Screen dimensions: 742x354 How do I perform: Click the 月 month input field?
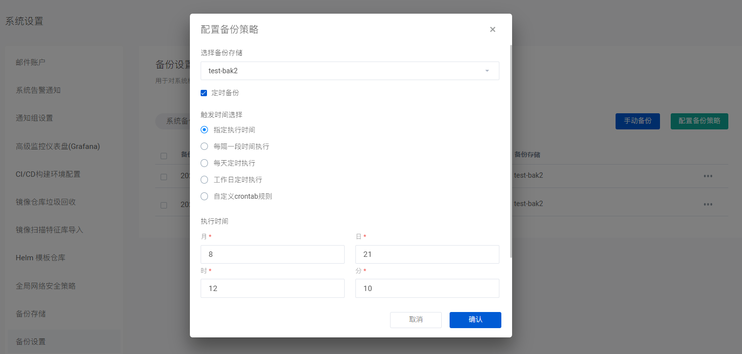click(x=272, y=254)
